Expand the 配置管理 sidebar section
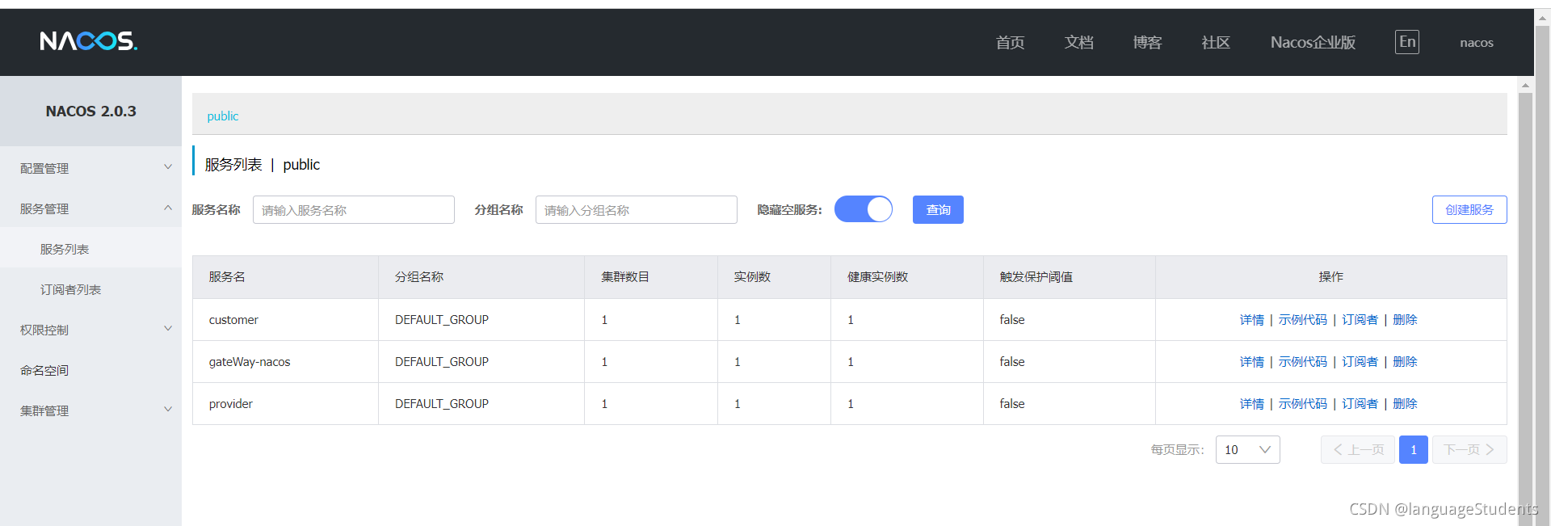This screenshot has width=1551, height=526. (x=90, y=168)
